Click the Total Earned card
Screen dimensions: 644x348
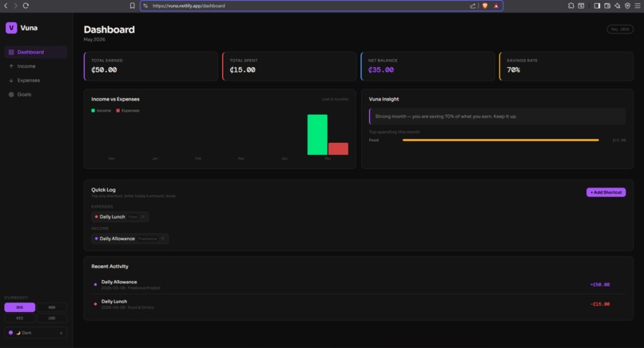151,66
